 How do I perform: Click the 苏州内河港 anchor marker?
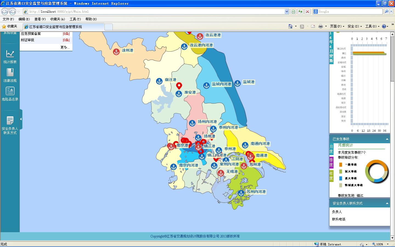(241, 193)
